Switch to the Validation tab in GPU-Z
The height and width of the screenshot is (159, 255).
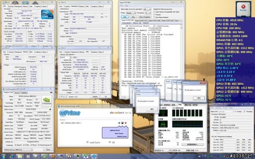(x=24, y=93)
